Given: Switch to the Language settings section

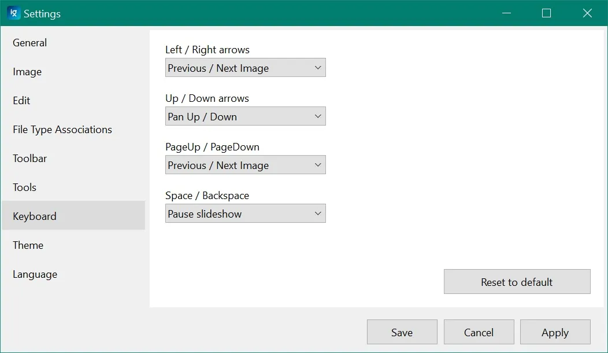Looking at the screenshot, I should pos(73,274).
